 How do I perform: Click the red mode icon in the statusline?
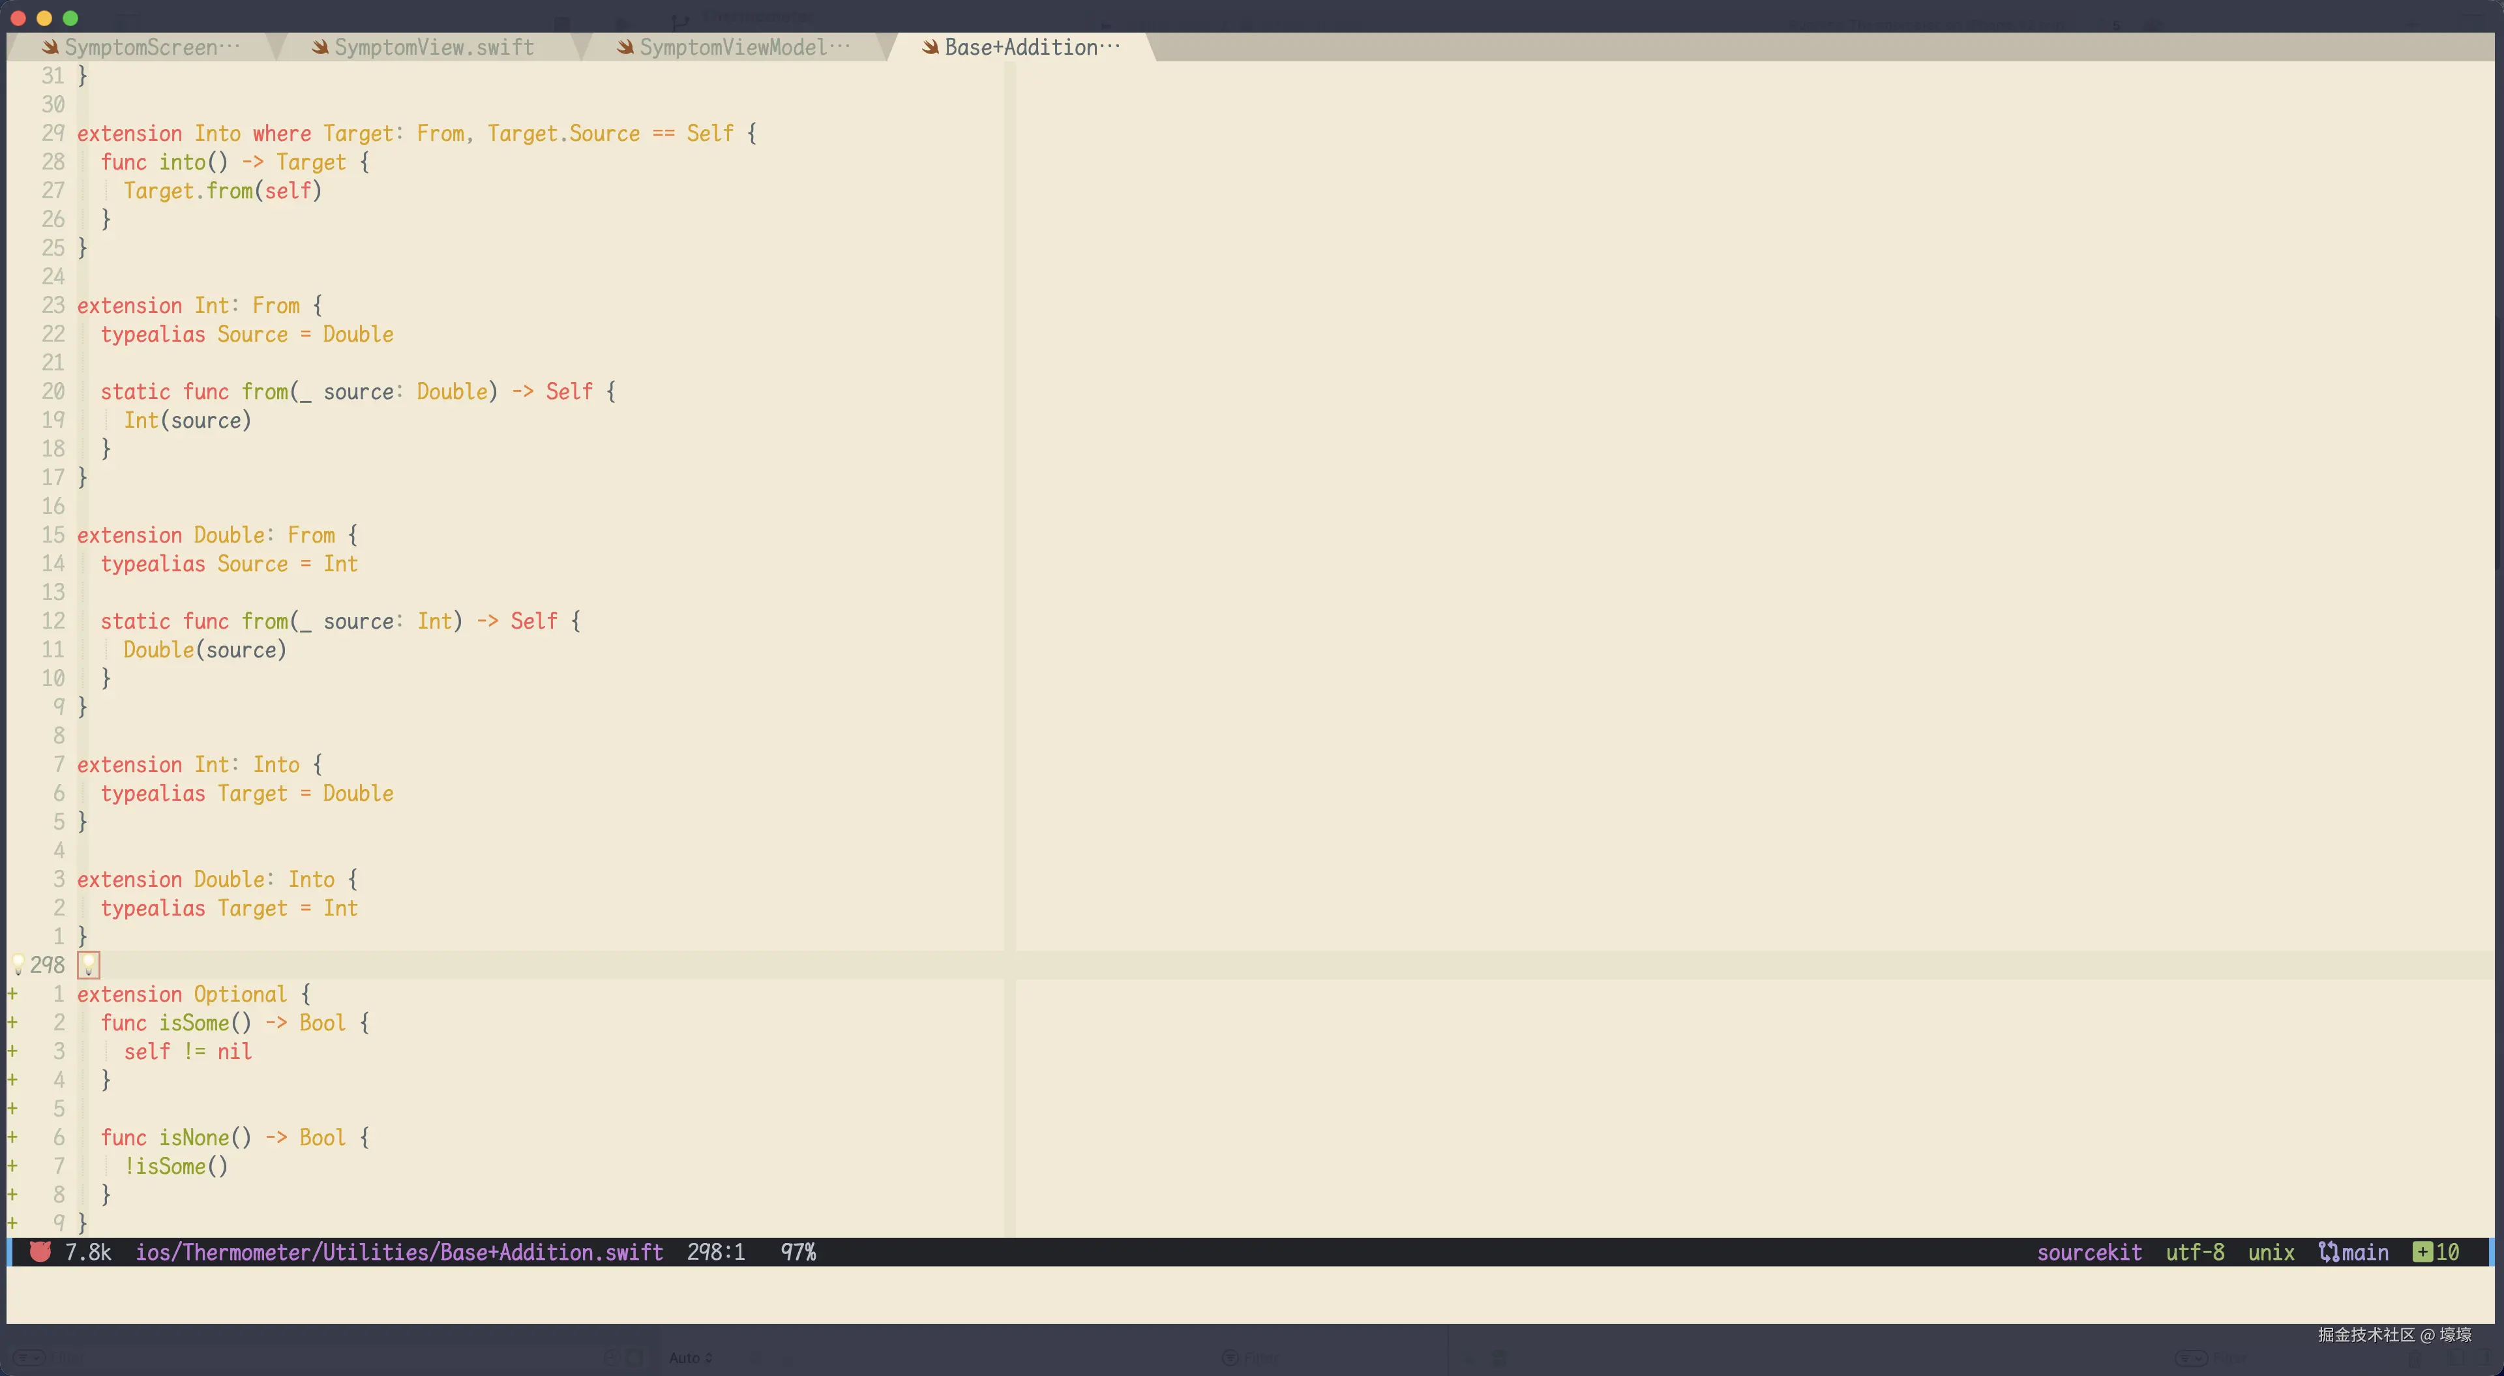click(x=40, y=1251)
